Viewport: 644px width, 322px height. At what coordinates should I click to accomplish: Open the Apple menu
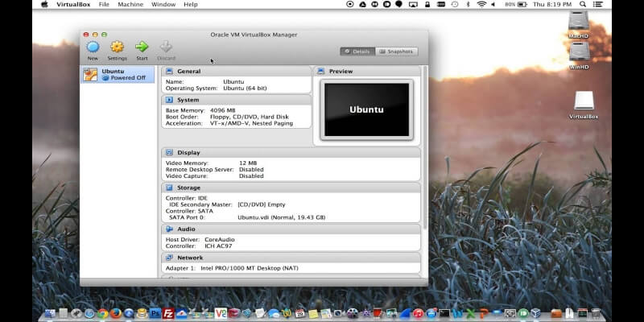pyautogui.click(x=44, y=4)
